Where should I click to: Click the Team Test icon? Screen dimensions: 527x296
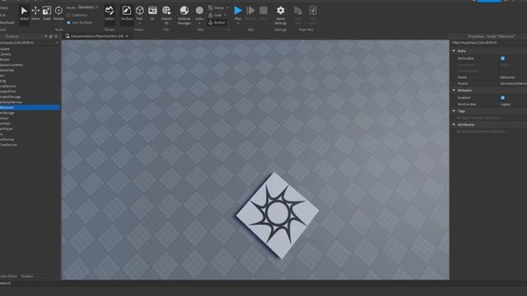point(298,15)
